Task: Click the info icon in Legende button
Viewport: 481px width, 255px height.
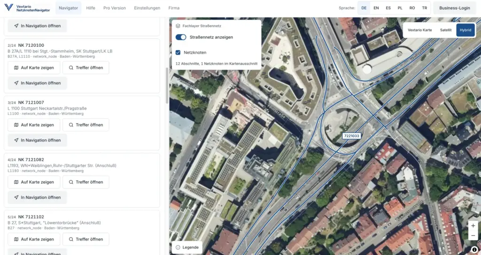Action: click(x=178, y=247)
